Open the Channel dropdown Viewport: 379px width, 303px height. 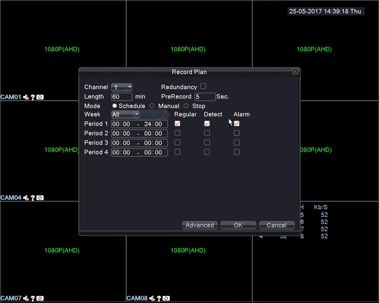click(x=122, y=87)
